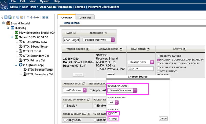This screenshot has width=206, height=124.
Task: Open the Scan Mode Standard Observing dropdown
Action: point(98,40)
